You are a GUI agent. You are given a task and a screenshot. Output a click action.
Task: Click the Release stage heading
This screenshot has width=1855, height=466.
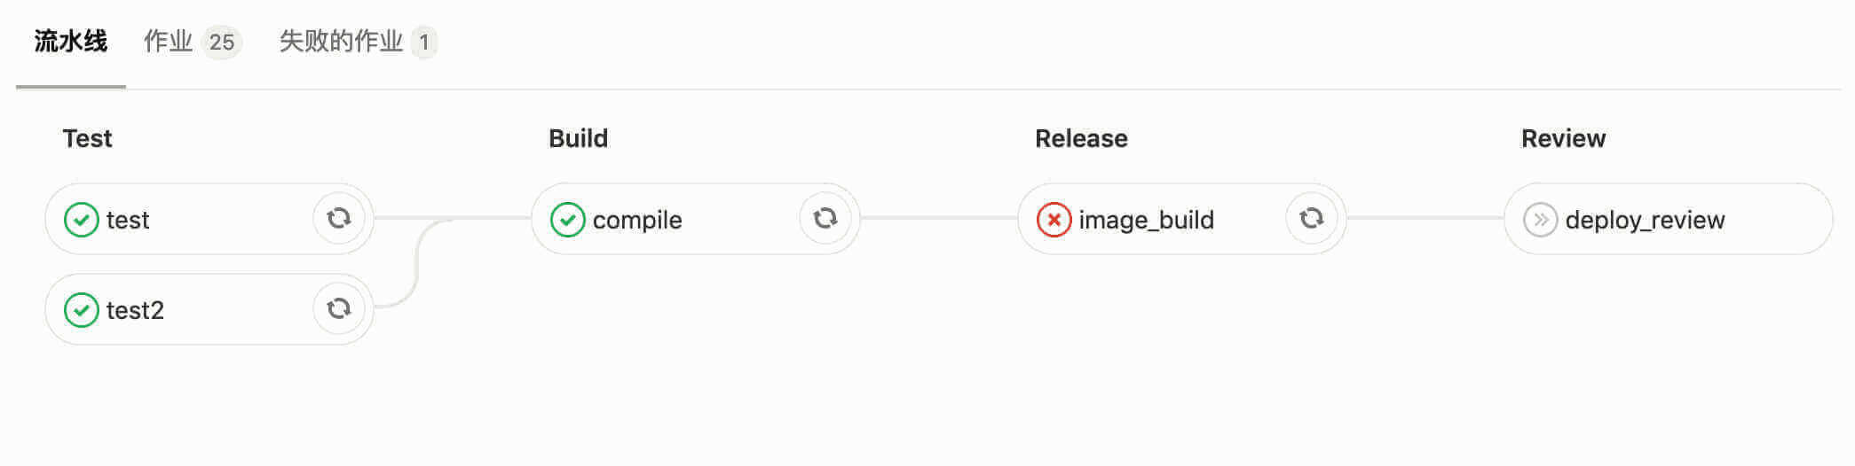tap(1081, 138)
